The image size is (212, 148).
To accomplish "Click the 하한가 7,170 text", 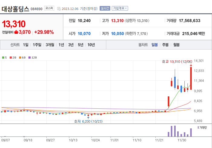I will coord(136,34).
